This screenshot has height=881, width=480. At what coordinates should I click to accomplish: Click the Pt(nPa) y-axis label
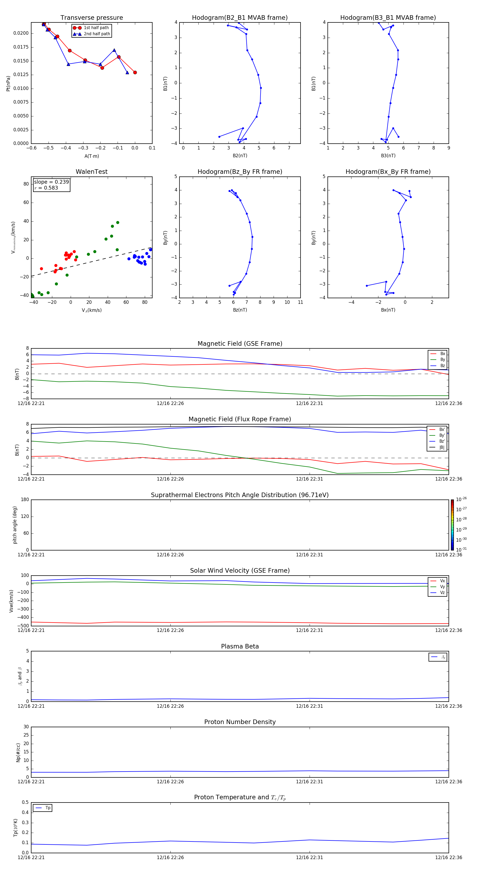coord(8,84)
